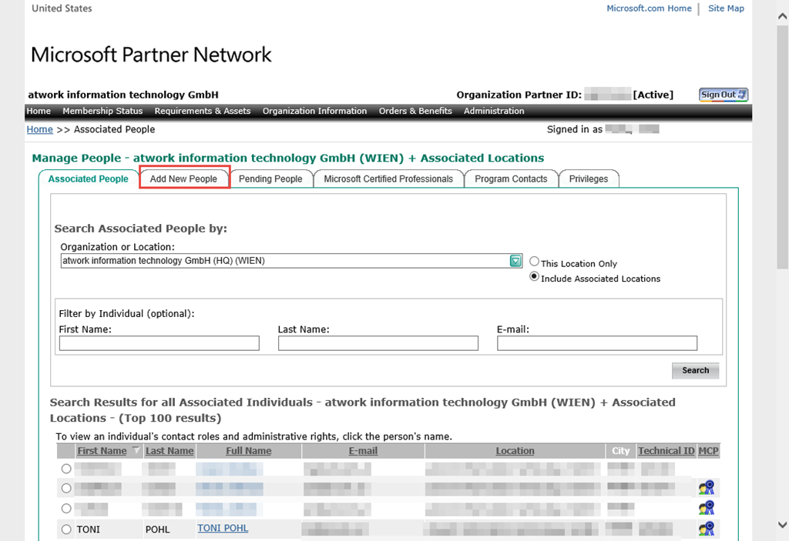This screenshot has height=541, width=789.
Task: Follow the Site Map link
Action: click(x=726, y=8)
